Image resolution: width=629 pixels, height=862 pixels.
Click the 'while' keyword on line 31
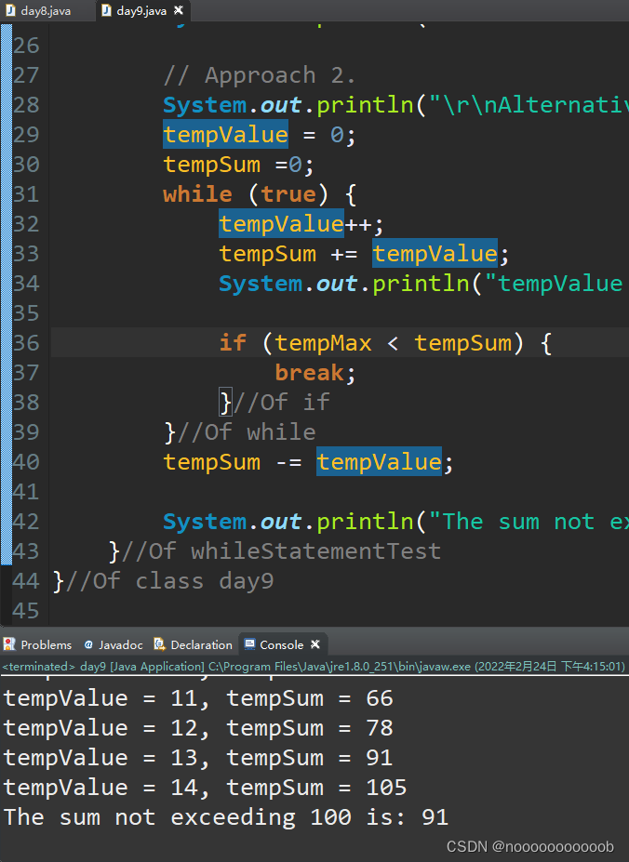coord(197,194)
